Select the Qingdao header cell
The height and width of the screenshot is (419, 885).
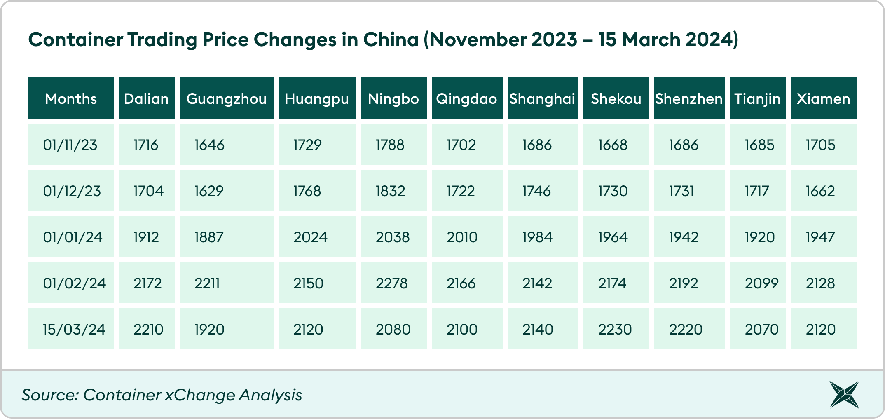467,98
